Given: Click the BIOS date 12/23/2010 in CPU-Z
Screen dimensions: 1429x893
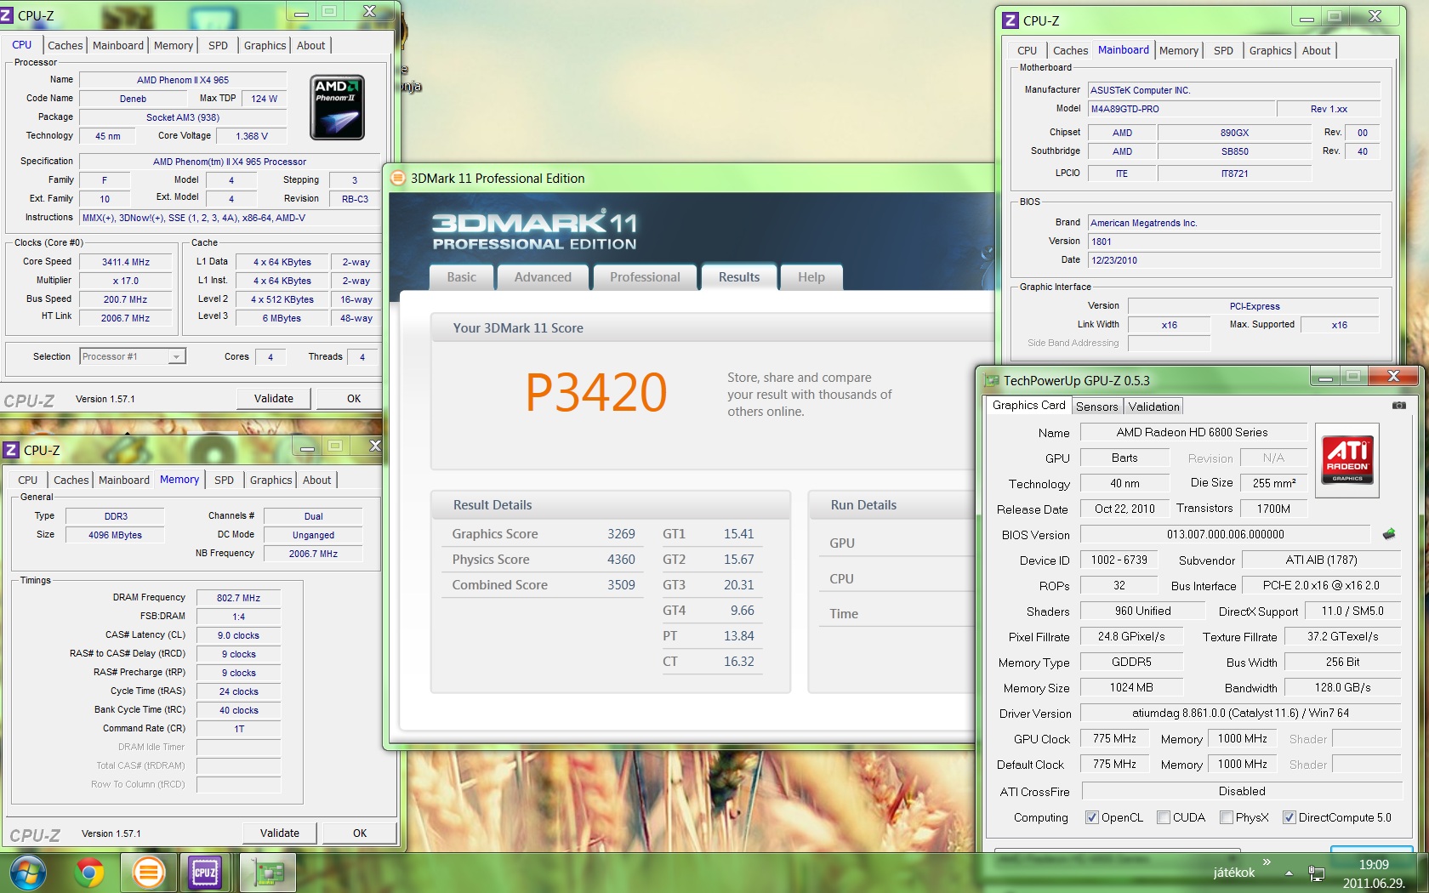Looking at the screenshot, I should (1234, 260).
